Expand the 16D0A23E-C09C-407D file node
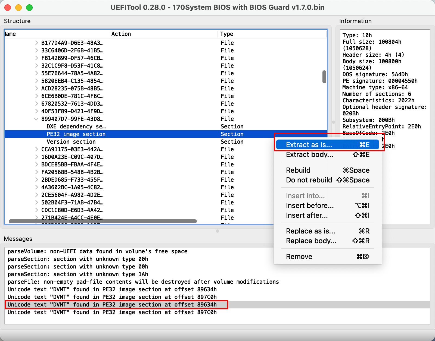435x341 pixels. (36, 157)
